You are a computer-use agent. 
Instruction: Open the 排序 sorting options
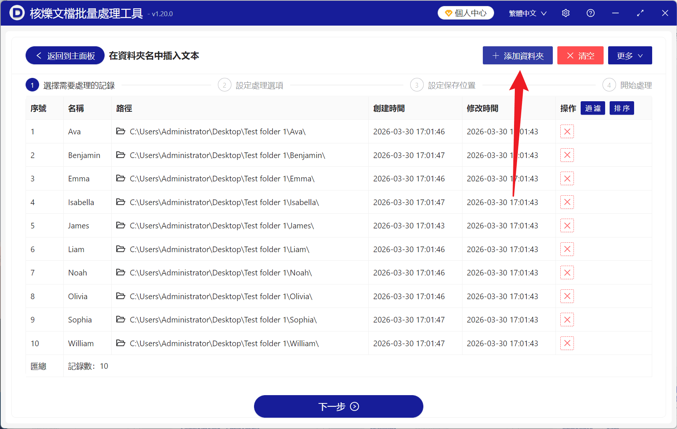(621, 108)
